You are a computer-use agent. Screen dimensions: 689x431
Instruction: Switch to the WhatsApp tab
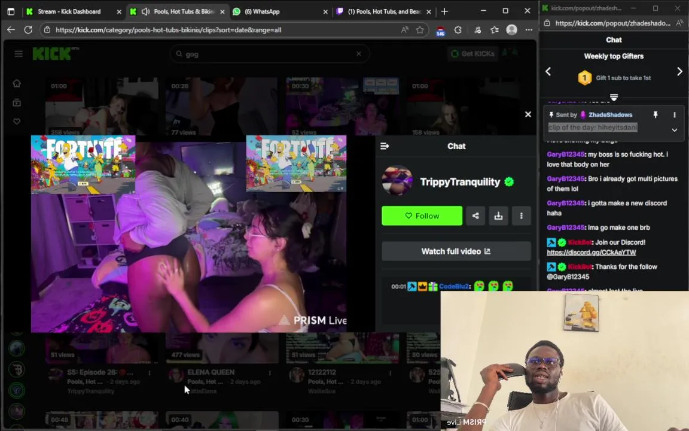[x=262, y=11]
